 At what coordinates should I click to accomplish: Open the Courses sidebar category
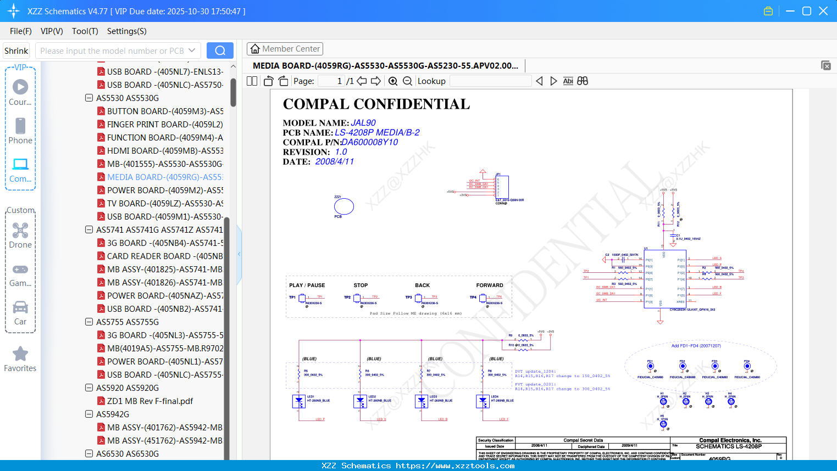click(20, 92)
